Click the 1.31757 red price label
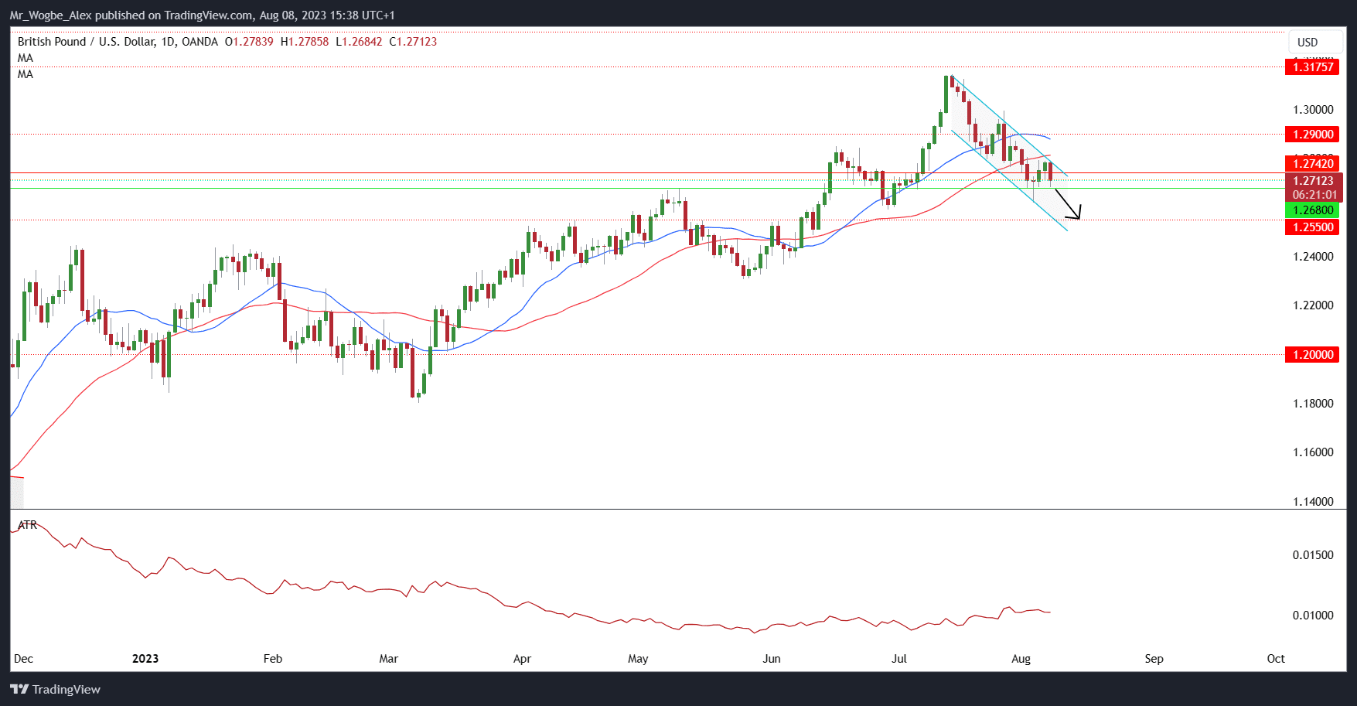Viewport: 1357px width, 706px height. click(x=1314, y=67)
